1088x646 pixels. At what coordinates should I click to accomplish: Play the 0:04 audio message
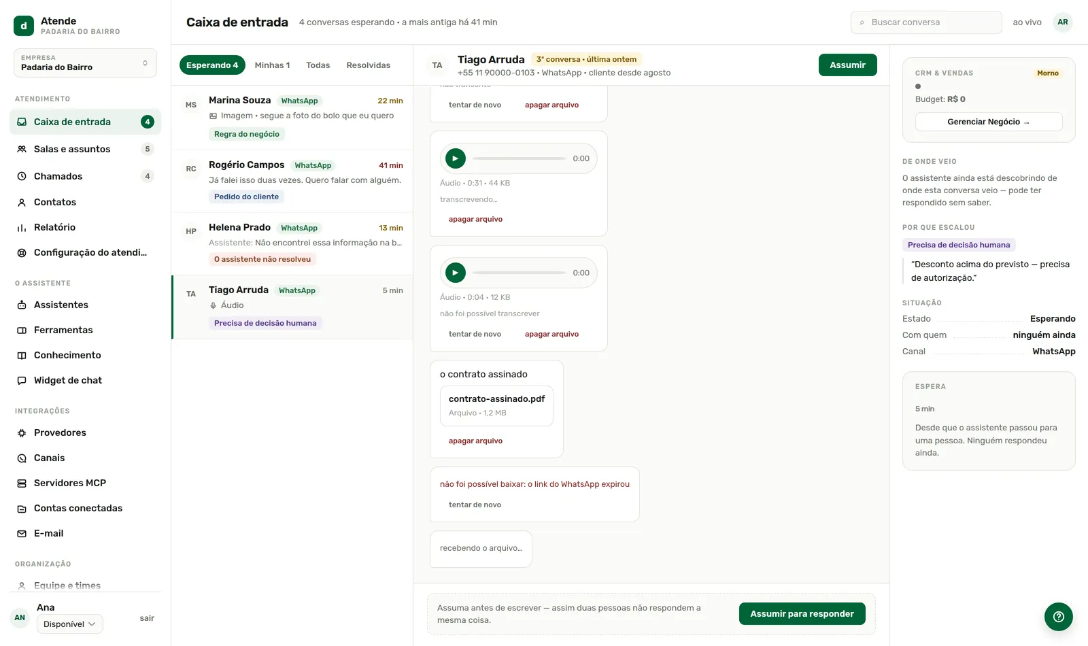point(456,273)
